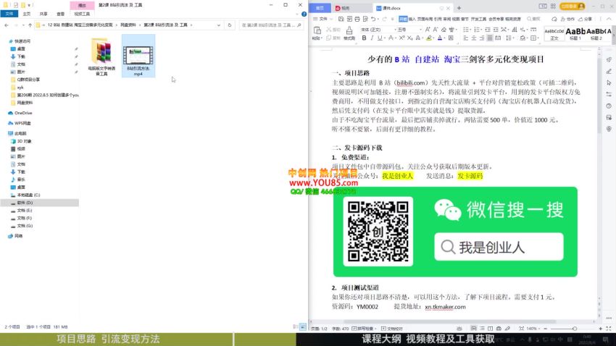Click the WPS undo arrow
Image resolution: width=616 pixels, height=346 pixels.
click(373, 19)
